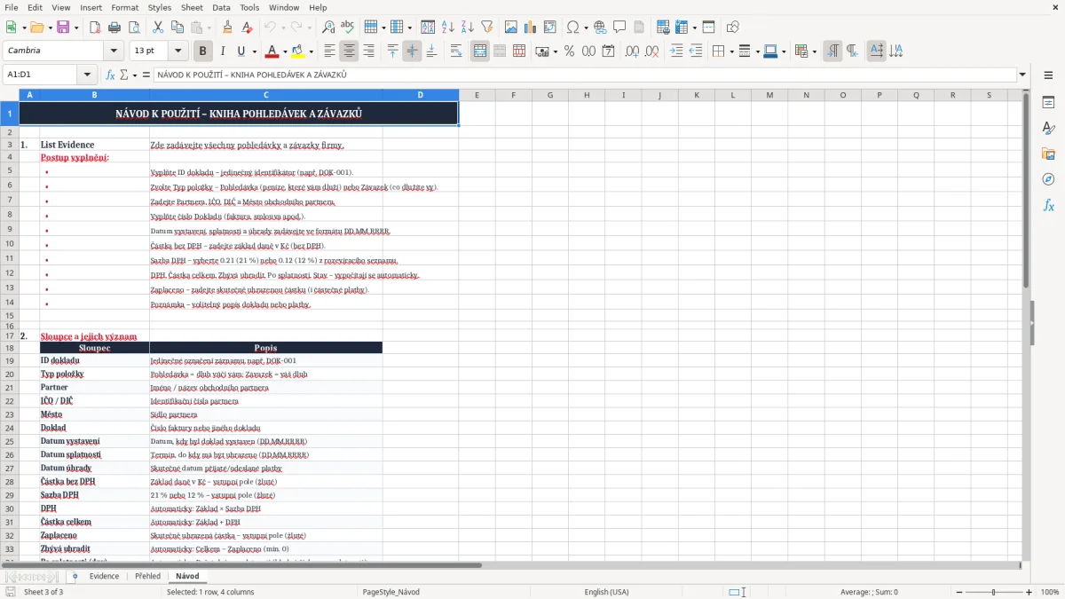Viewport: 1065px width, 599px height.
Task: Open the Sheet menu
Action: click(x=192, y=7)
